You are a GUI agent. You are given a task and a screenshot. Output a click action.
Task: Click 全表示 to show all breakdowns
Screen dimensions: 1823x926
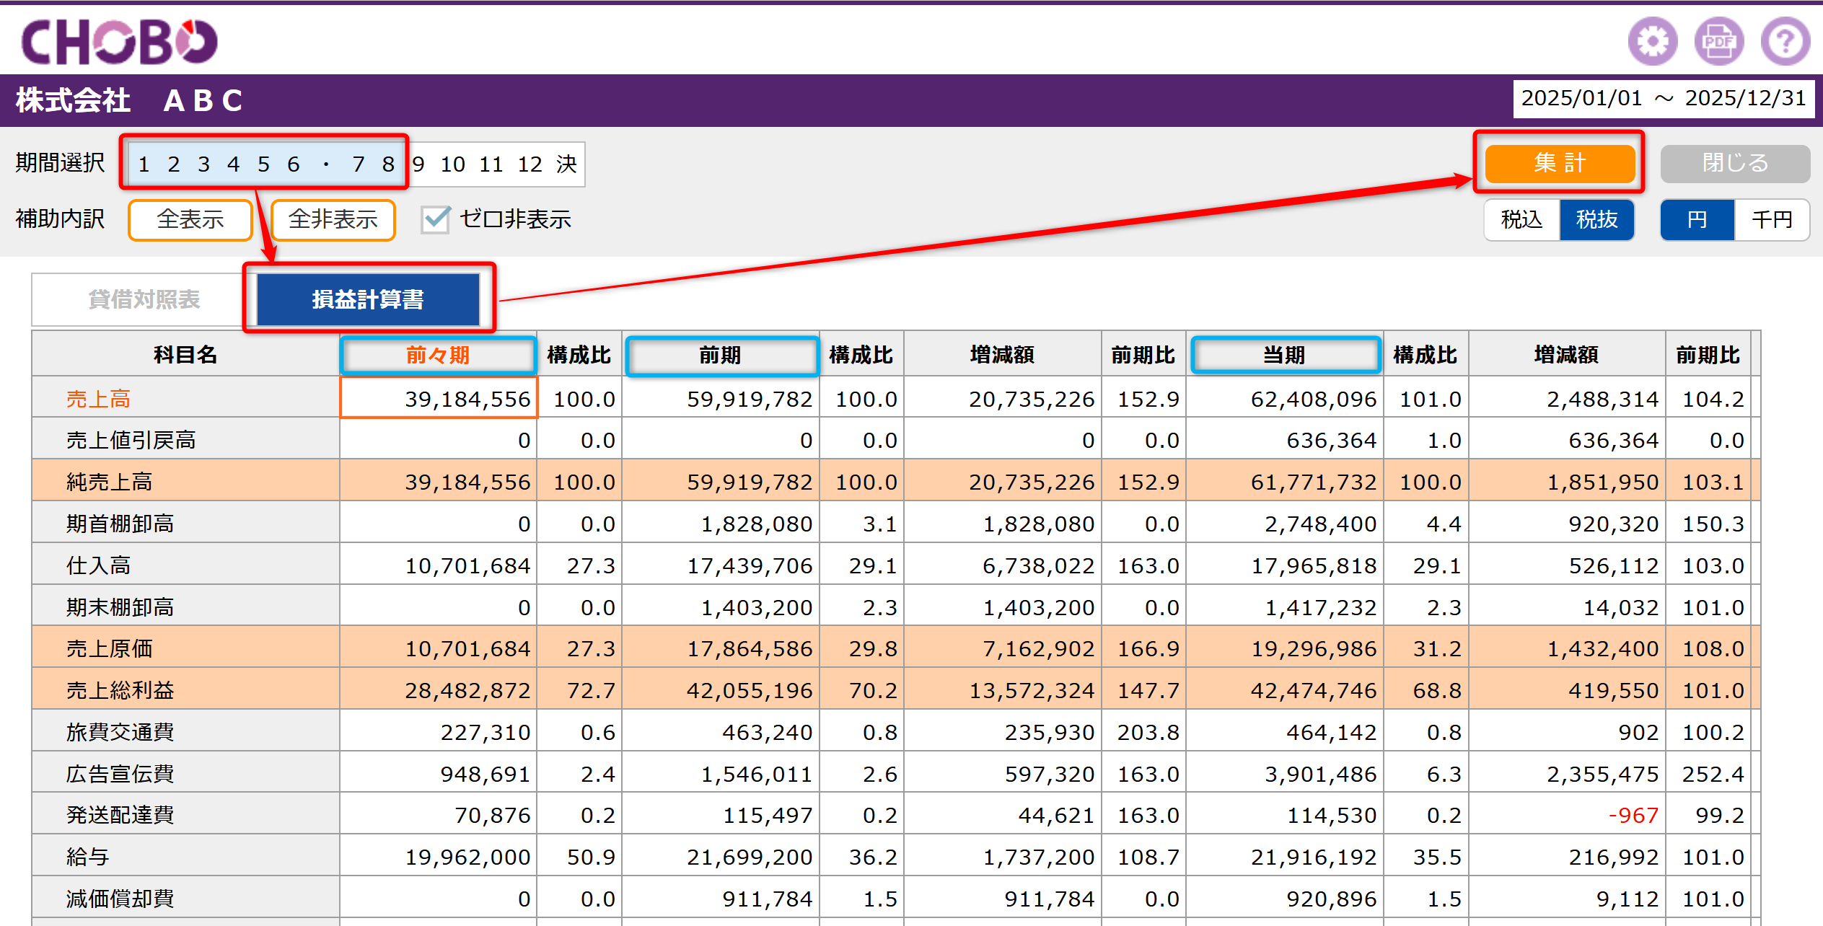tap(190, 219)
